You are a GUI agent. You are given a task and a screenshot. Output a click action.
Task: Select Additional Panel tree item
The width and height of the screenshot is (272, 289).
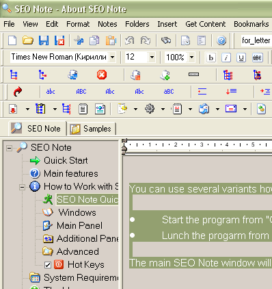[87, 238]
